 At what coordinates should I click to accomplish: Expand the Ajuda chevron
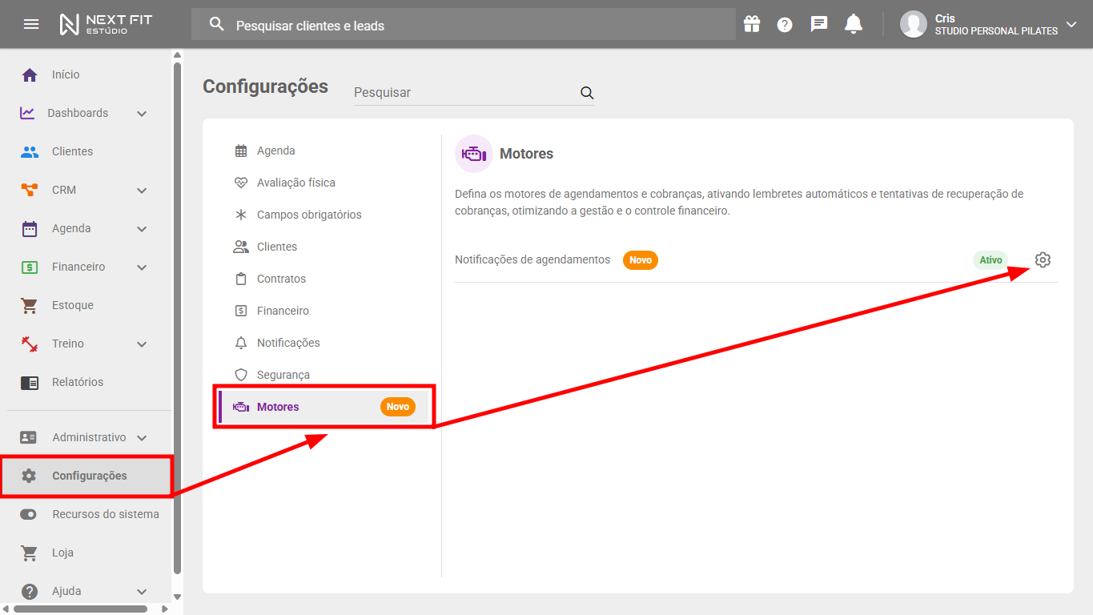[x=142, y=592]
